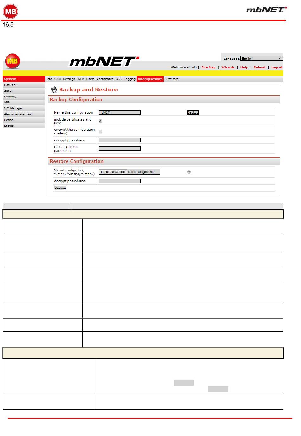Open Alarmmanagement sidebar section

click(x=24, y=114)
